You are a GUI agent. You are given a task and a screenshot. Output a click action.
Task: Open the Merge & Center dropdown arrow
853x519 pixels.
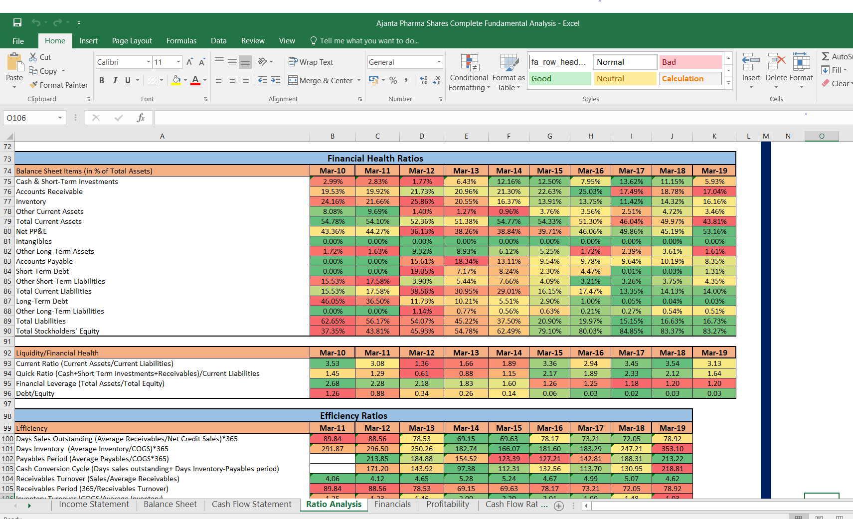coord(359,80)
